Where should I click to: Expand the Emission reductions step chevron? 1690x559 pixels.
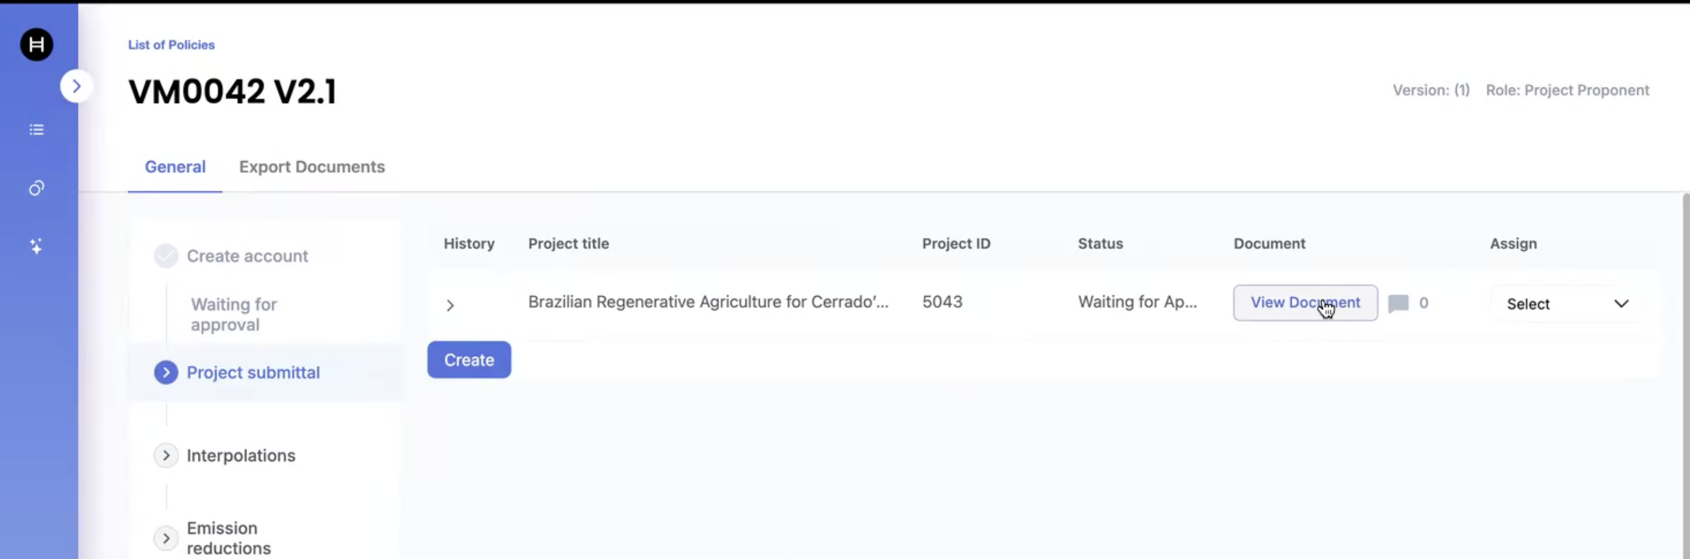point(166,538)
